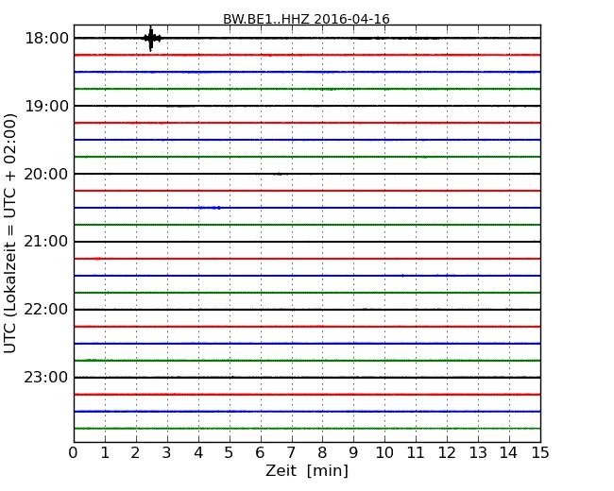Click the red trace blip after 21:00
This screenshot has height=491, width=614.
[97, 259]
